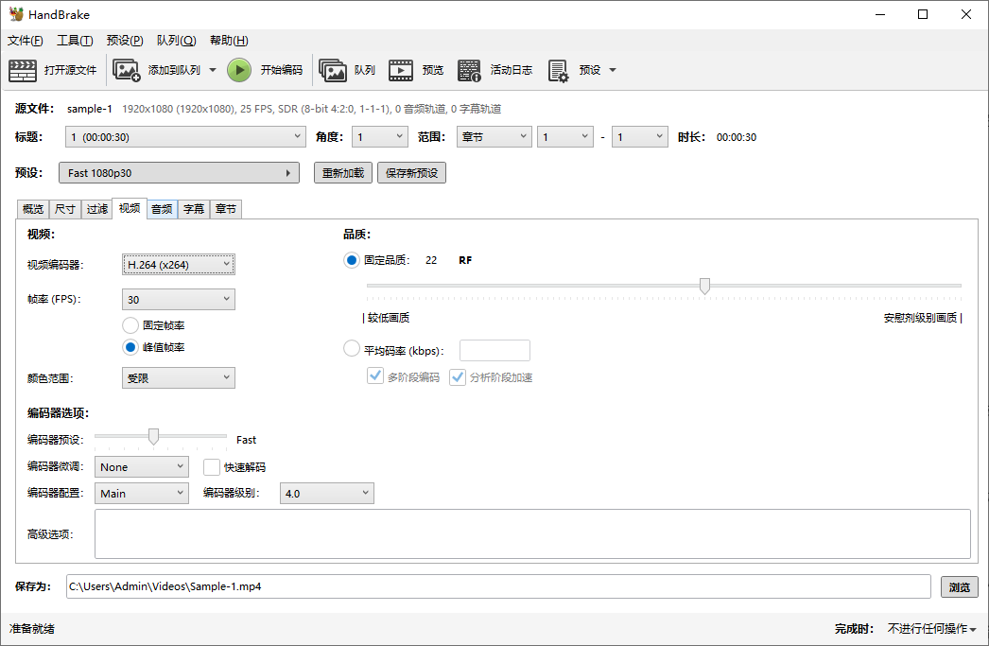
Task: Open the Queue (队列) toolbar icon
Action: pyautogui.click(x=333, y=70)
